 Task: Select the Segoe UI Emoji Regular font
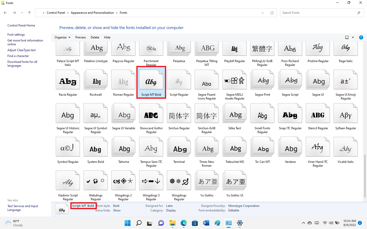click(x=346, y=80)
